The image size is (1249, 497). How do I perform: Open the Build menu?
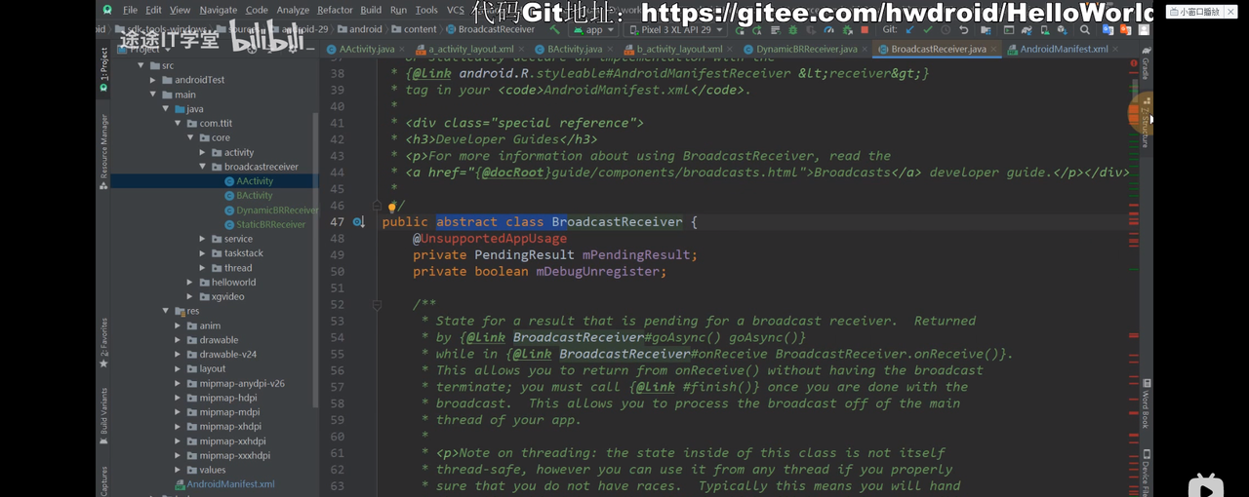(371, 10)
